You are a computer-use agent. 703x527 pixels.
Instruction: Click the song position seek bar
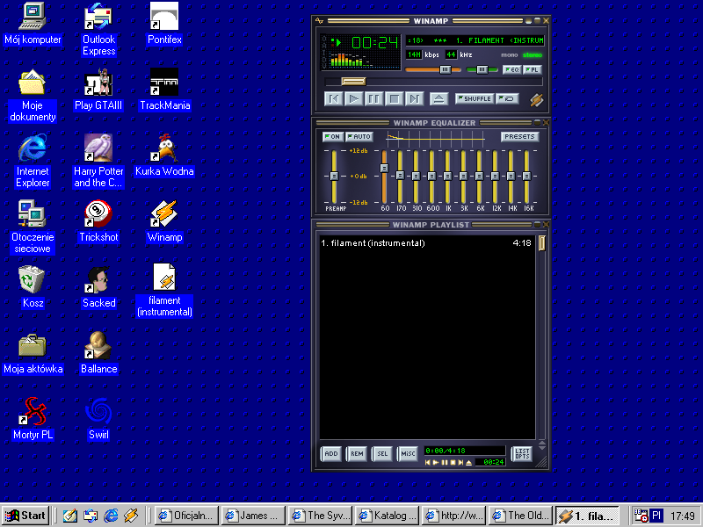[433, 82]
